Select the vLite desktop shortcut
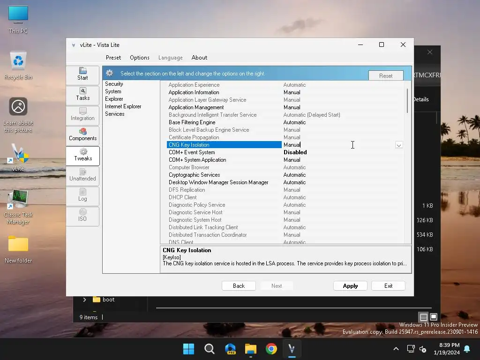The width and height of the screenshot is (480, 360). tap(18, 157)
